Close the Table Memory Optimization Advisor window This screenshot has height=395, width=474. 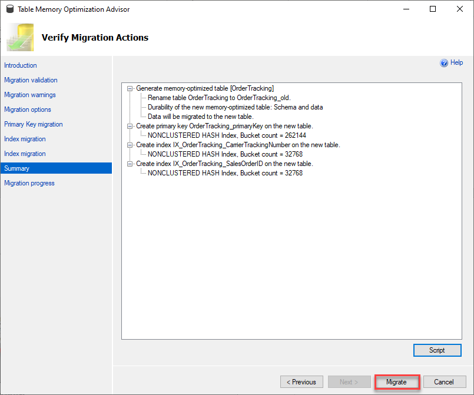(x=460, y=9)
